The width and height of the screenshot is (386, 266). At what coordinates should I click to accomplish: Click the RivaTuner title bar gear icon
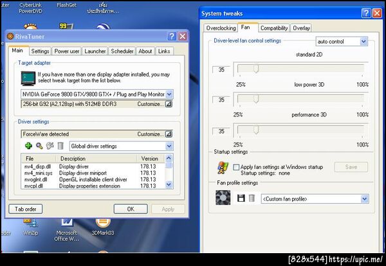click(10, 37)
